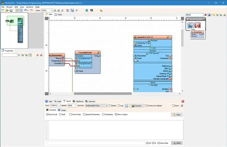Screen dimensions: 227x147
Task: Clear the component search with red X
Action: tap(205, 15)
